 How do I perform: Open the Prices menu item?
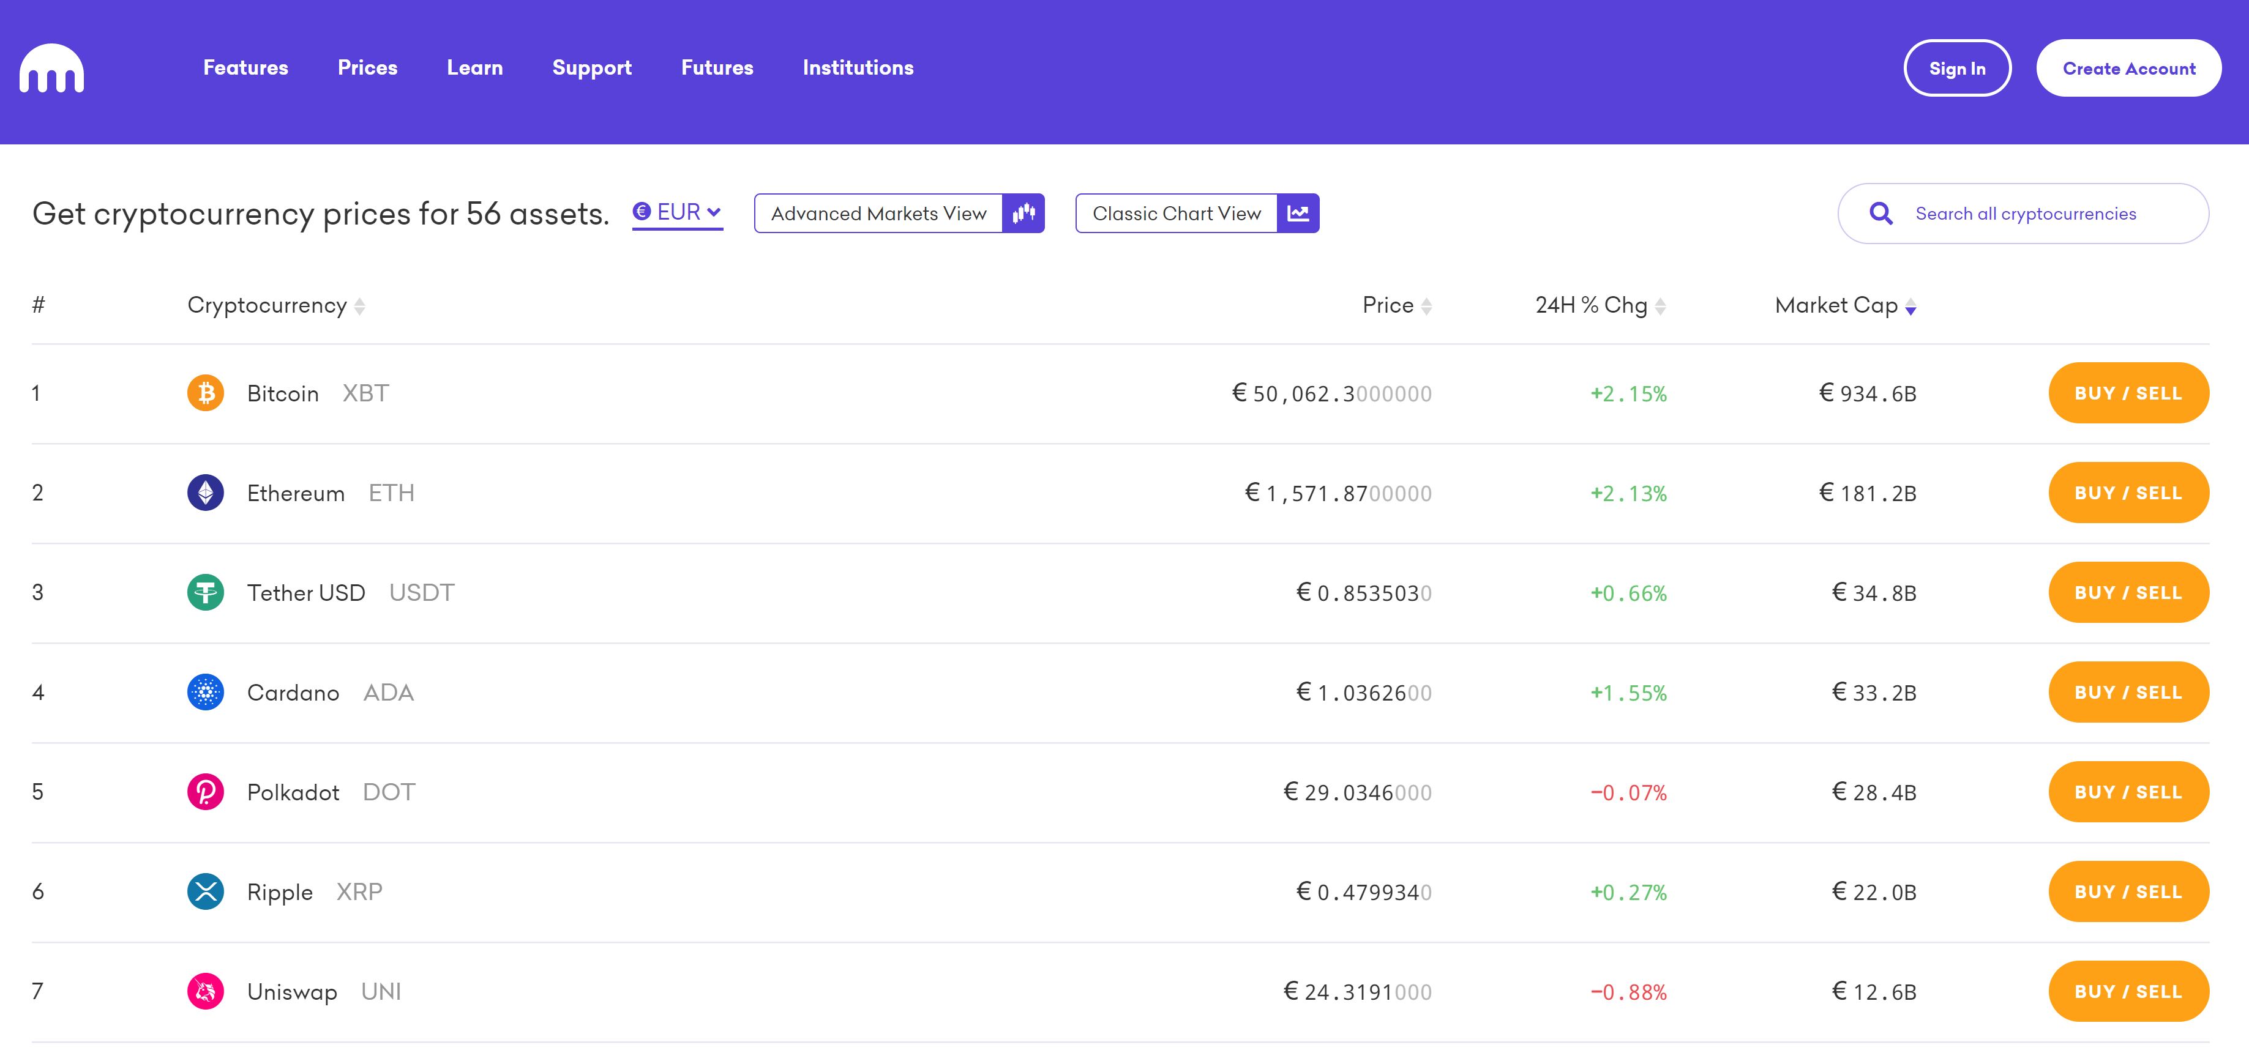pos(367,68)
